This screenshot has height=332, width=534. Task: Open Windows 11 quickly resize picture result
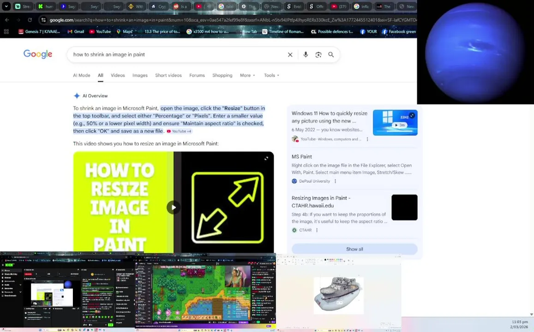tap(330, 117)
